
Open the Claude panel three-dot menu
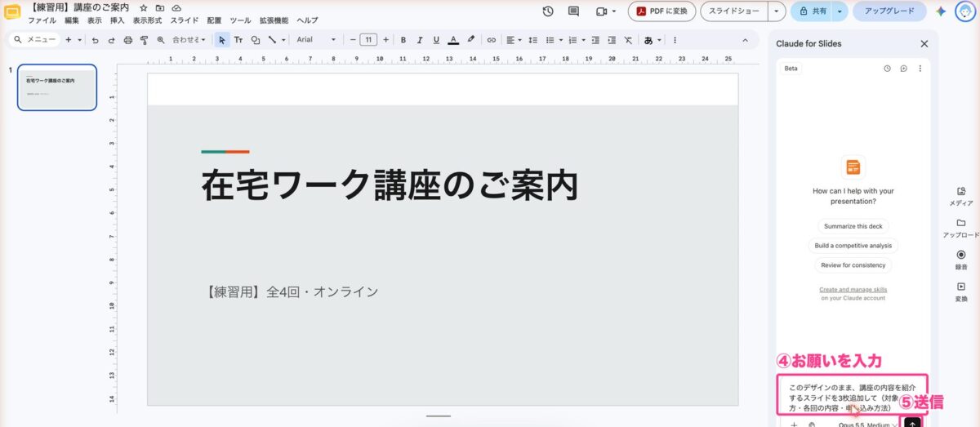pos(920,69)
